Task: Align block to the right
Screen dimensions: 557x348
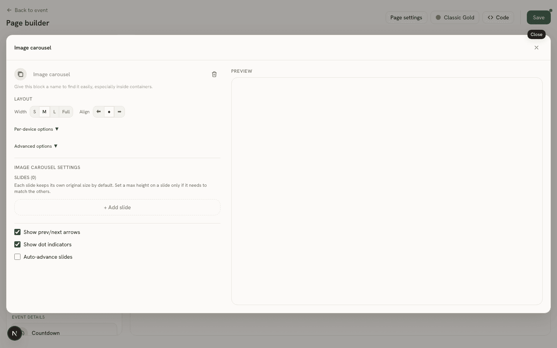Action: [120, 112]
